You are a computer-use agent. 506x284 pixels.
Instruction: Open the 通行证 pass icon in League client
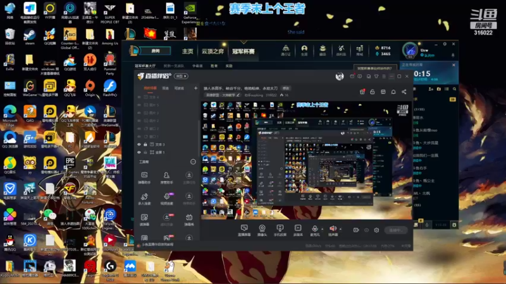pos(286,50)
